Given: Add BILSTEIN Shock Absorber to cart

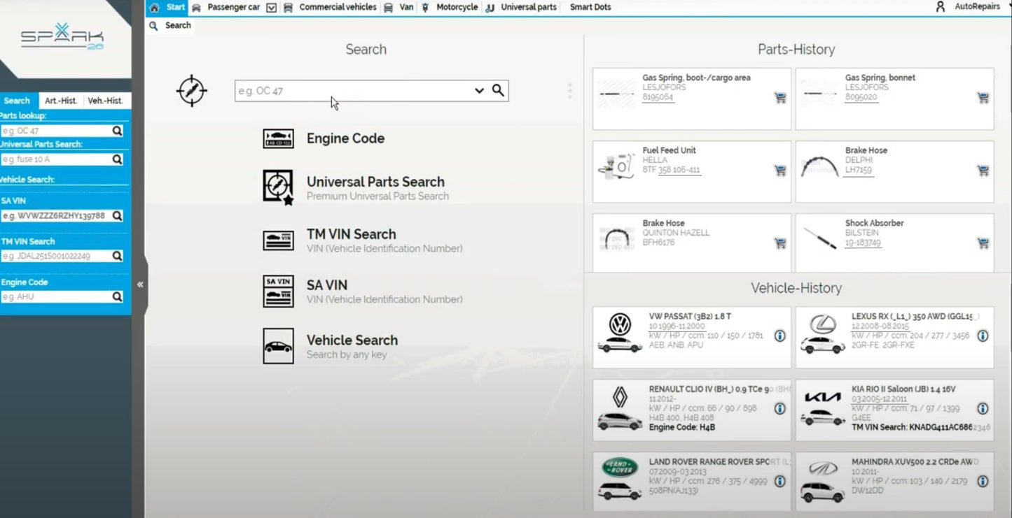Looking at the screenshot, I should tap(983, 243).
